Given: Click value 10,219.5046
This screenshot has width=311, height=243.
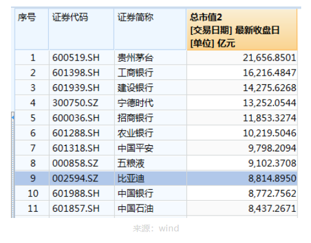Looking at the screenshot, I should point(269,133).
